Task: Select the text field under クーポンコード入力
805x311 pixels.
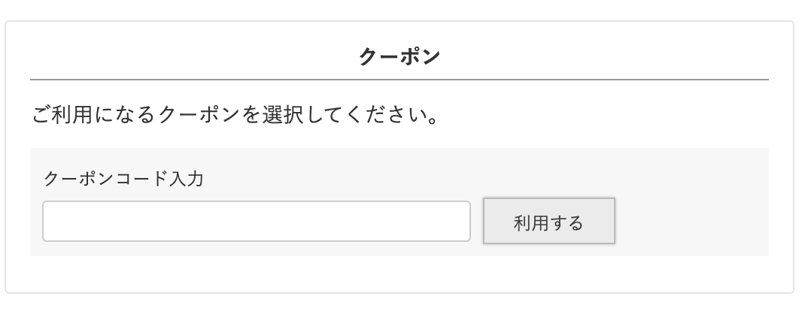Action: click(x=256, y=221)
